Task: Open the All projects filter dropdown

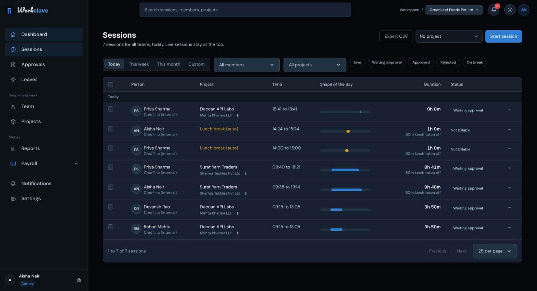Action: pyautogui.click(x=315, y=65)
